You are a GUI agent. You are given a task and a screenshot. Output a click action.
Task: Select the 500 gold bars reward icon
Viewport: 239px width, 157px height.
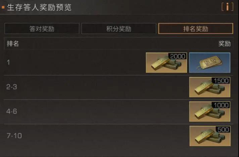(x=210, y=136)
